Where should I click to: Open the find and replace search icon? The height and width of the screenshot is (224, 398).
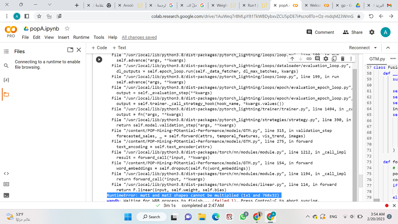[x=6, y=66]
